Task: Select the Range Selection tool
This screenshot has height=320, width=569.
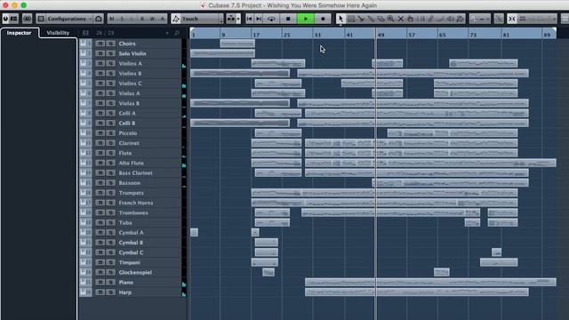Action: 350,19
